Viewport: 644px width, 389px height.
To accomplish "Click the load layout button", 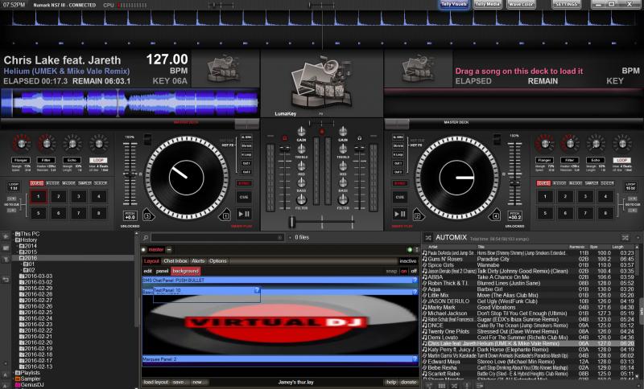I will (155, 382).
